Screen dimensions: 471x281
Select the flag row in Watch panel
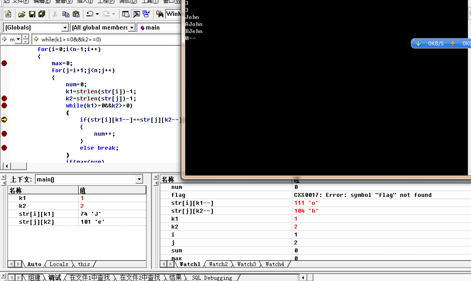[316, 195]
